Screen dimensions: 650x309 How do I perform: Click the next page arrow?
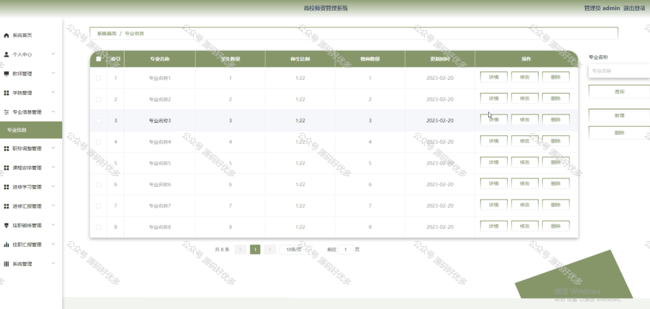tap(270, 249)
